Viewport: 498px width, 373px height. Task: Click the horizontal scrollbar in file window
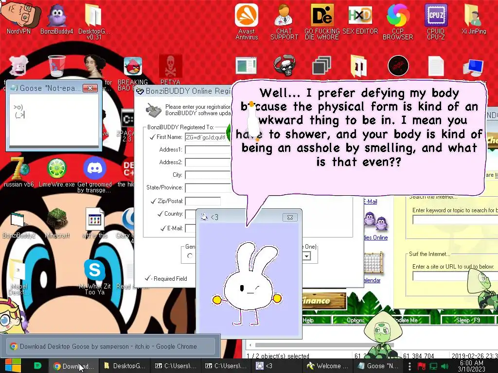click(324, 345)
